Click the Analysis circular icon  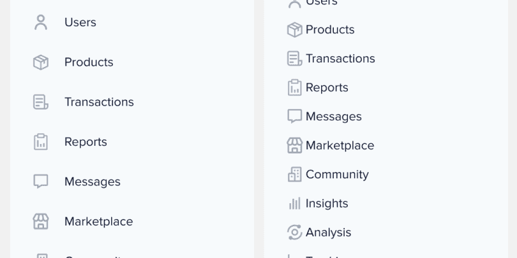[x=295, y=233]
